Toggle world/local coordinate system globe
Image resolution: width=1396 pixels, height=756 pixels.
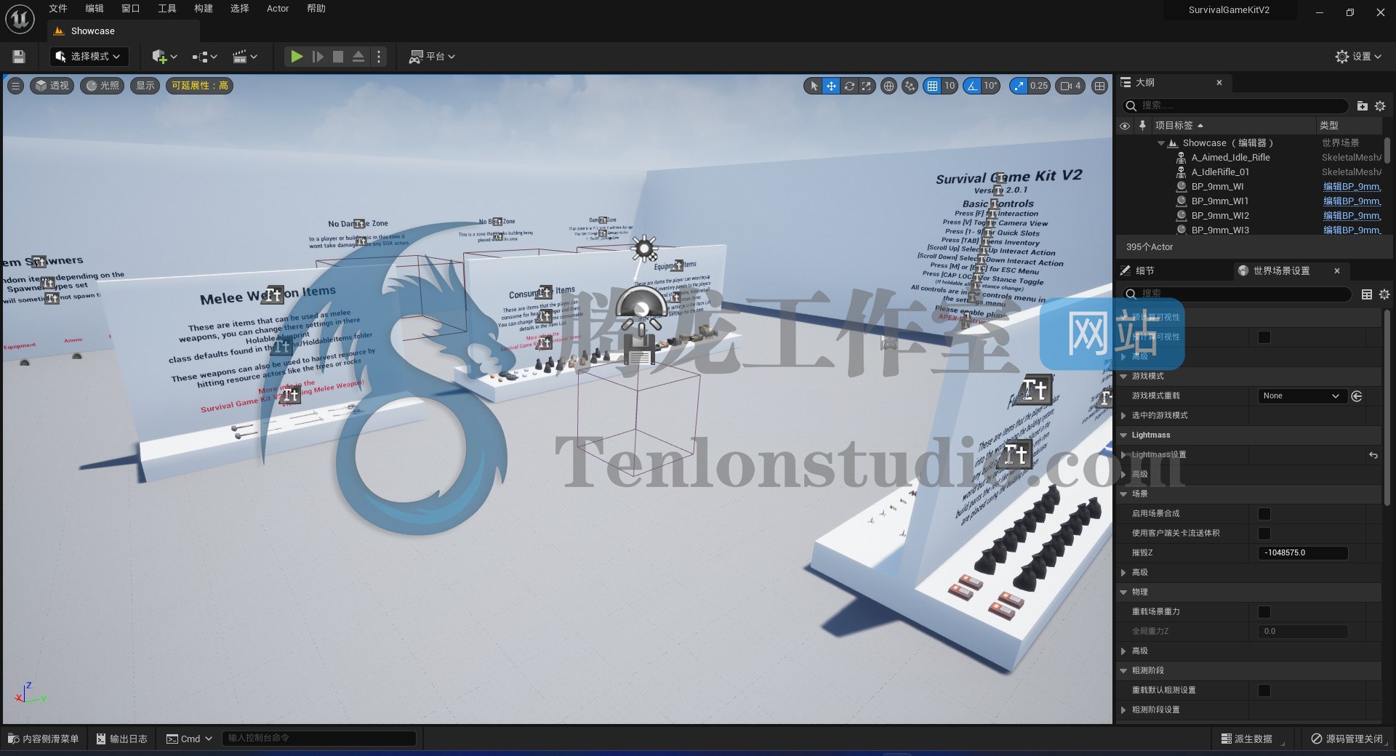pyautogui.click(x=888, y=86)
